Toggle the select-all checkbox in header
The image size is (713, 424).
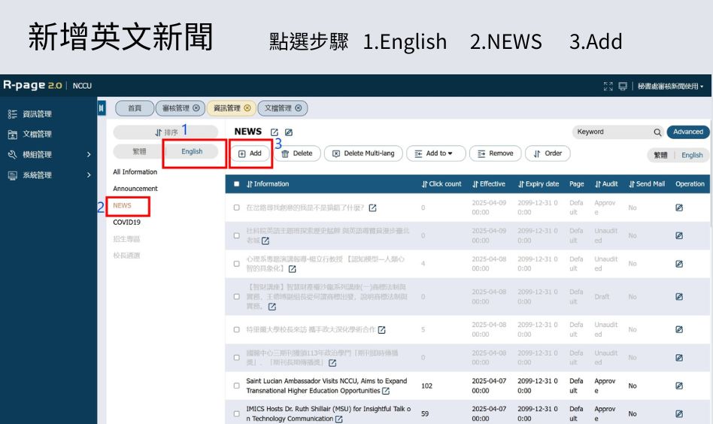point(236,184)
